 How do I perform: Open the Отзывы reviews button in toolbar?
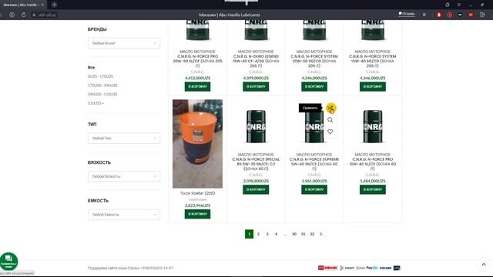(x=407, y=14)
